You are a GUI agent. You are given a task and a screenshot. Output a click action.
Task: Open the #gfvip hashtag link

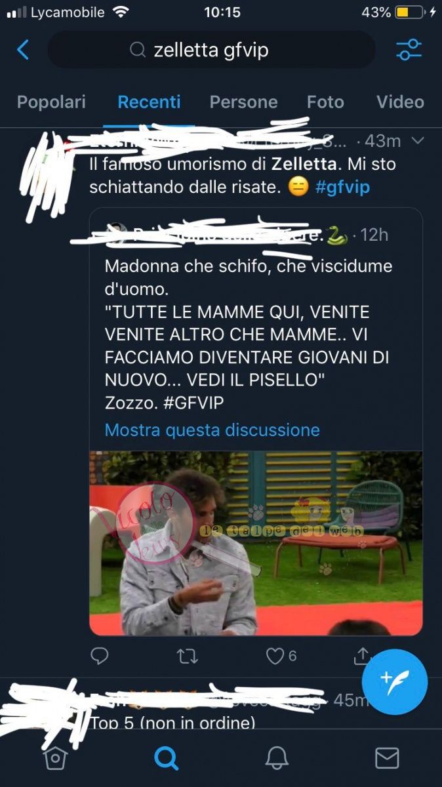pos(342,187)
